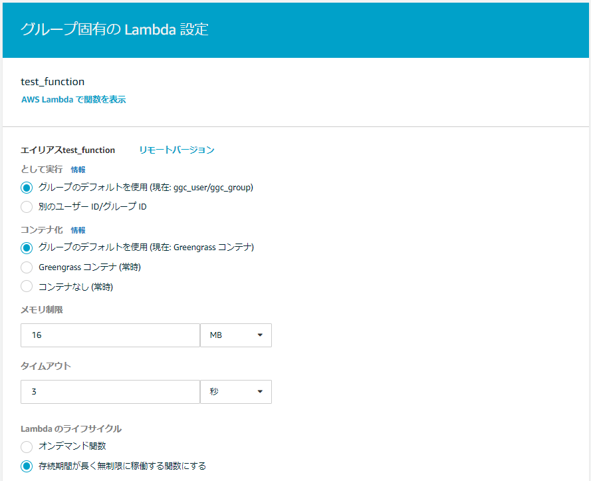Click the タイムアウト field label

(46, 367)
